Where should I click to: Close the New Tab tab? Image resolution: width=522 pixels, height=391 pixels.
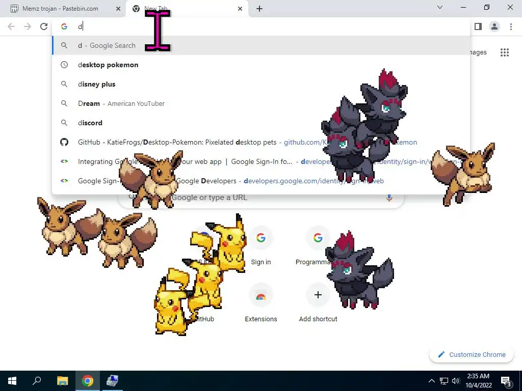pyautogui.click(x=240, y=9)
